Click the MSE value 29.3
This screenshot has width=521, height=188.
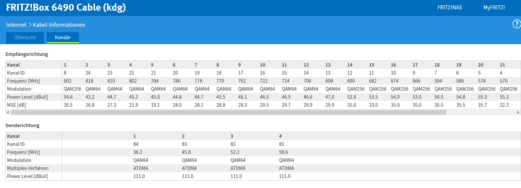243,105
